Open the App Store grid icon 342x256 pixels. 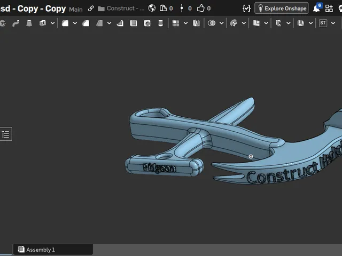point(329,9)
